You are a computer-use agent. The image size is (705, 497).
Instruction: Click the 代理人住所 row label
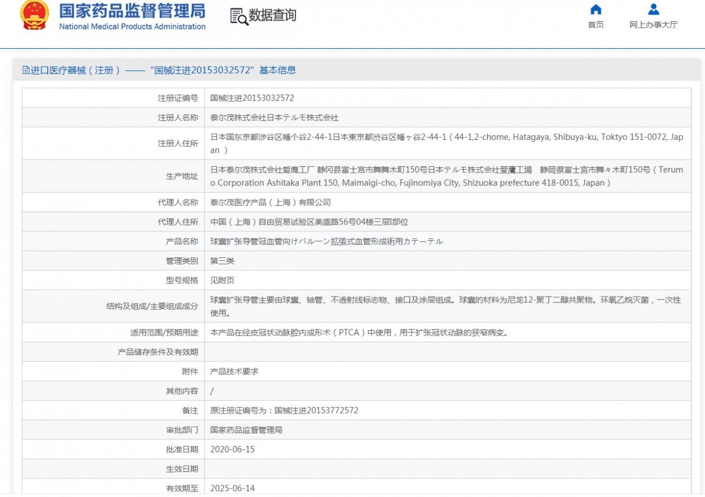tap(178, 221)
